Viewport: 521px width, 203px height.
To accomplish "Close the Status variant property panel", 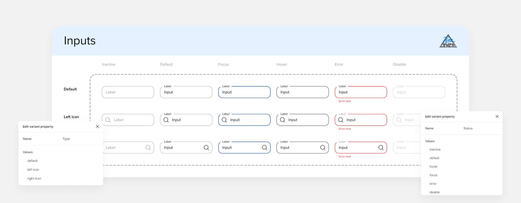I will coord(497,116).
